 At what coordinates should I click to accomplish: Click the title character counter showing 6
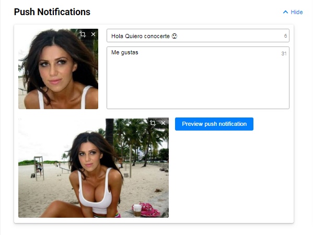(285, 36)
